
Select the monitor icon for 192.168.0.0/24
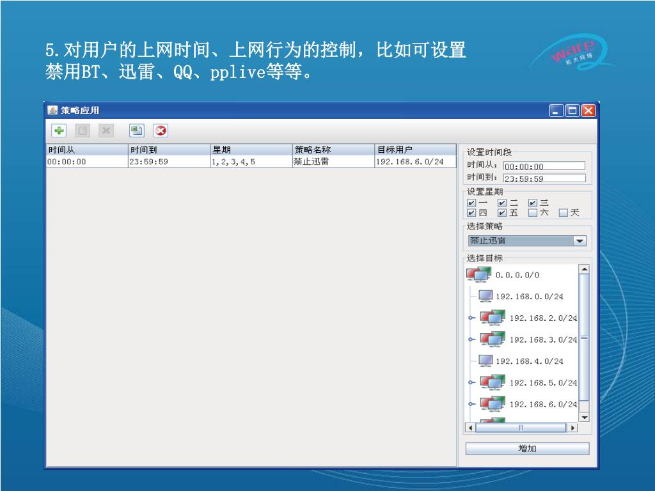point(485,296)
